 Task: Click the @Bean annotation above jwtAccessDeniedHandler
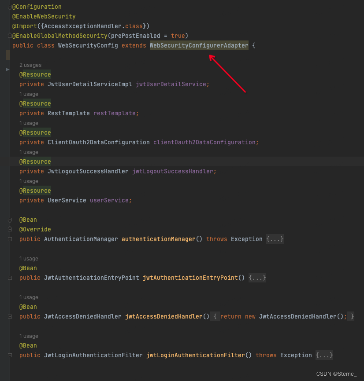click(x=28, y=307)
